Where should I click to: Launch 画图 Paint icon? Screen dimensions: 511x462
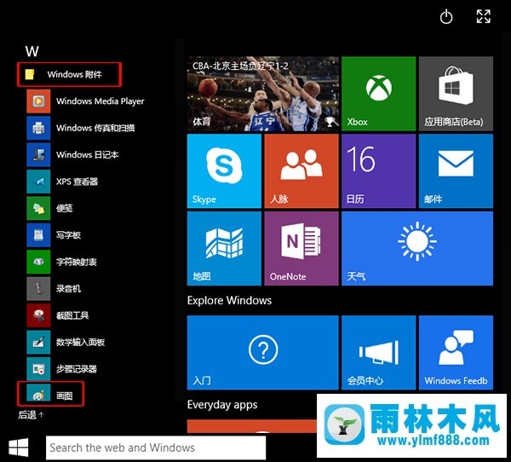38,393
